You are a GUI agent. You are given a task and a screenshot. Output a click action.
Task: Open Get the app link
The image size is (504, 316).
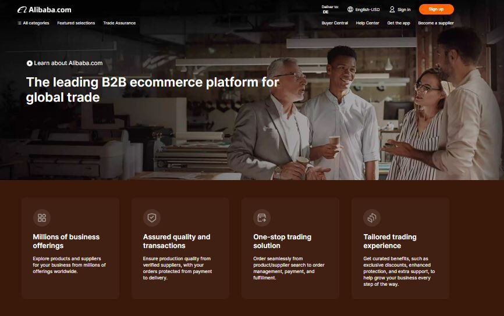399,23
